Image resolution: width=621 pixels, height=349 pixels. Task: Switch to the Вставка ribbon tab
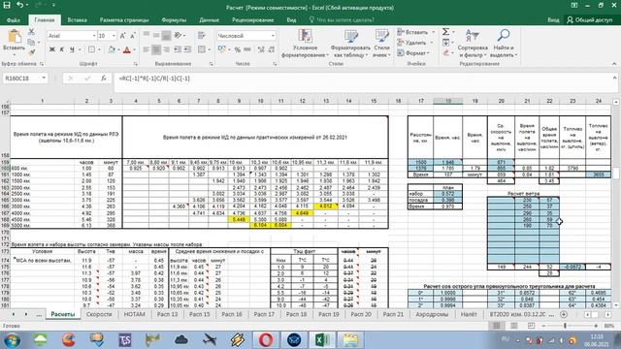click(x=77, y=19)
